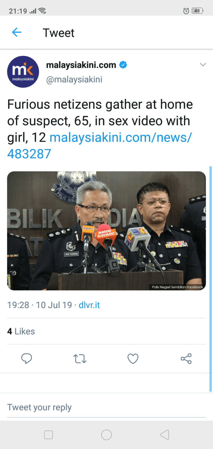The height and width of the screenshot is (449, 213).
Task: Tap Android back triangle button
Action: click(x=164, y=435)
